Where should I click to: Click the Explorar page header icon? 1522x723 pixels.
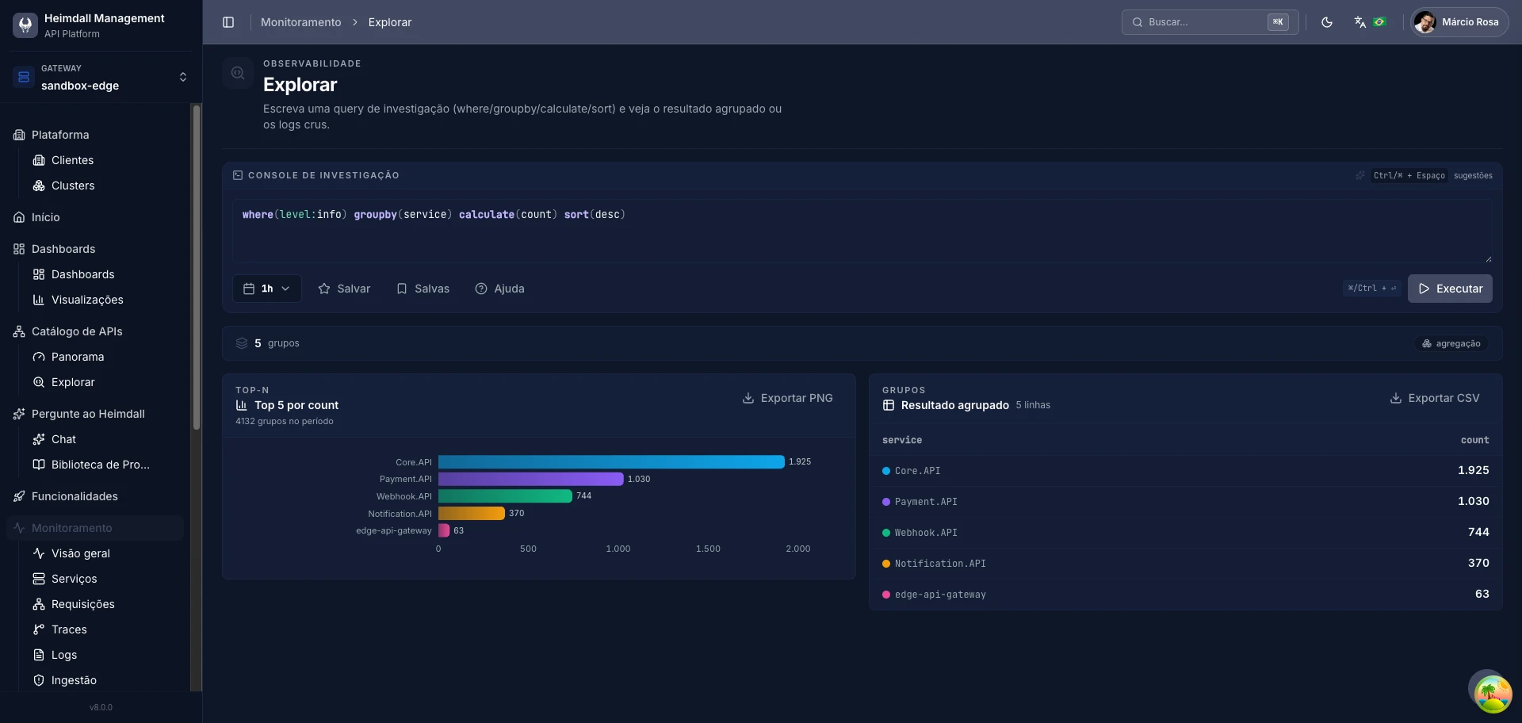pyautogui.click(x=238, y=73)
